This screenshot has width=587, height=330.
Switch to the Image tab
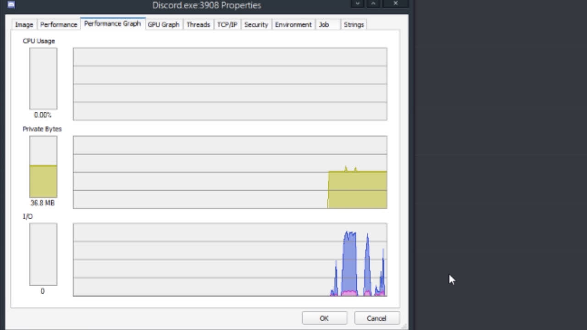click(24, 25)
